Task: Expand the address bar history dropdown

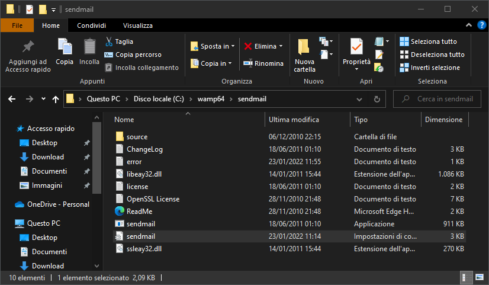Action: point(359,100)
